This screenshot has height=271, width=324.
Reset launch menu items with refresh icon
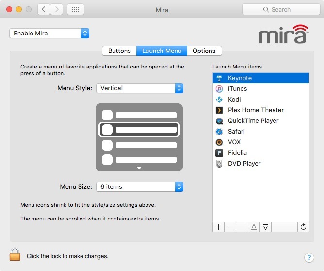tap(303, 227)
